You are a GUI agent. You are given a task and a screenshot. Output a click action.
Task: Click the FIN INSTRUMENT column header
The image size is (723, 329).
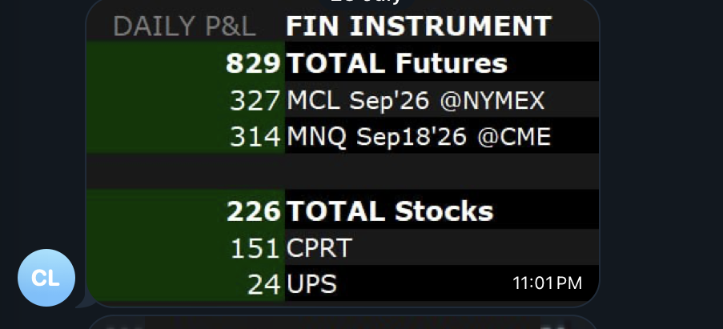click(x=419, y=26)
